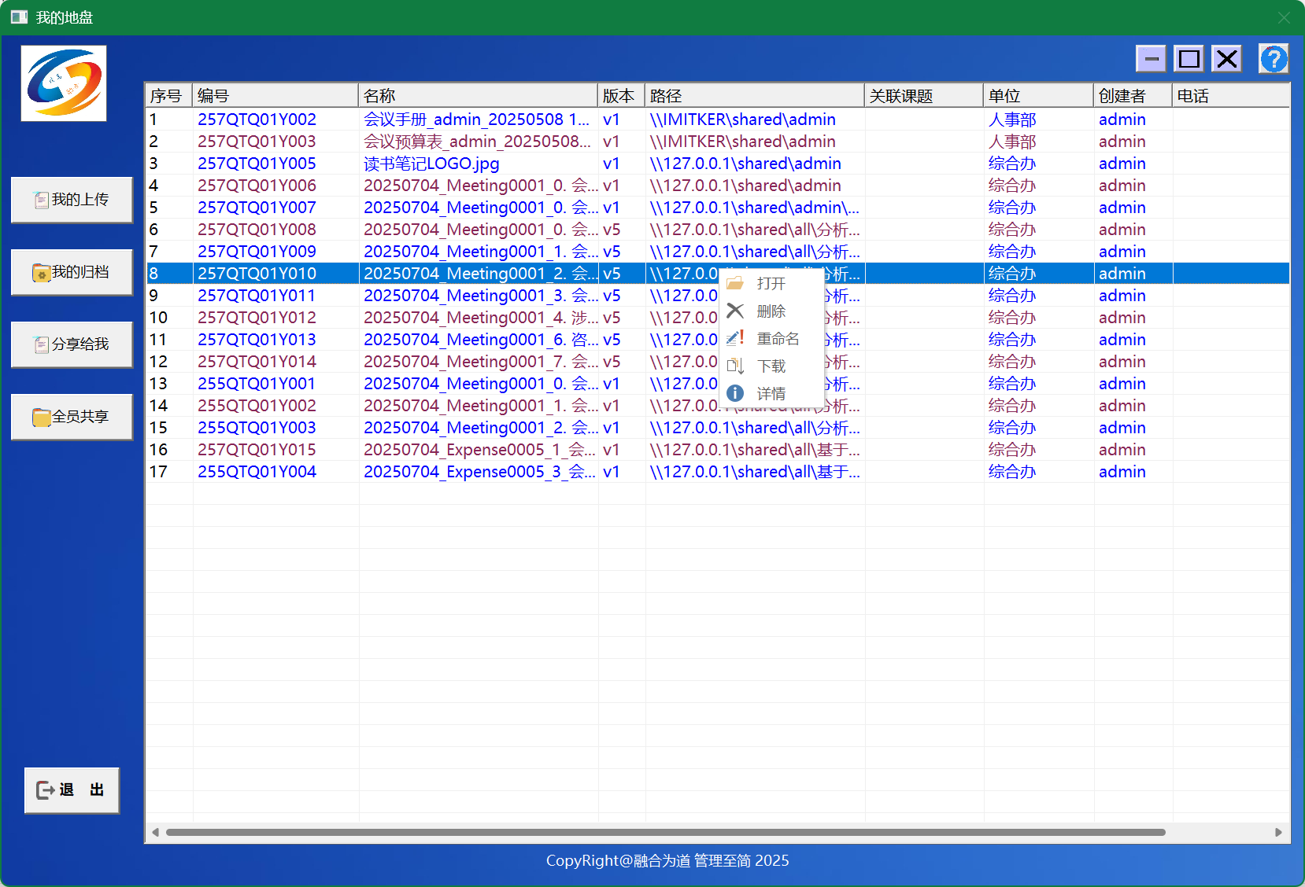
Task: Click the name 20250704_Expense0005_3 in row 17
Action: point(479,472)
